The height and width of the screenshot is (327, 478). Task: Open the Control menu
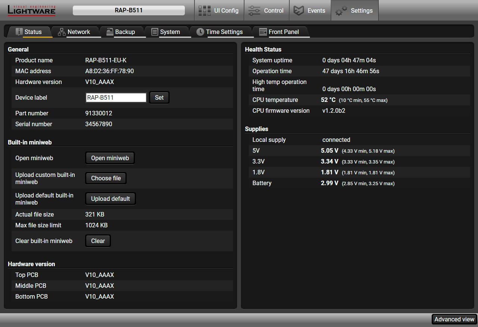267,10
